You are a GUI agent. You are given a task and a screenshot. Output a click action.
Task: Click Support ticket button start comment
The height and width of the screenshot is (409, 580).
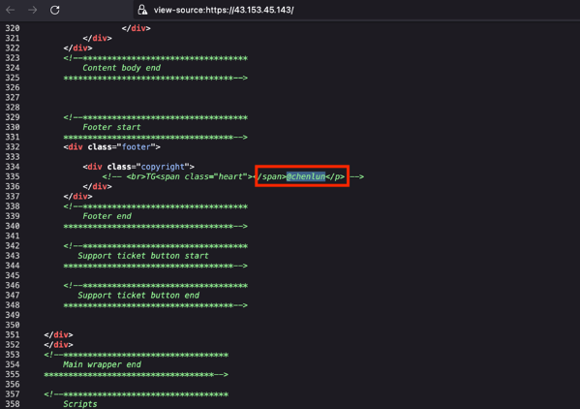click(143, 256)
